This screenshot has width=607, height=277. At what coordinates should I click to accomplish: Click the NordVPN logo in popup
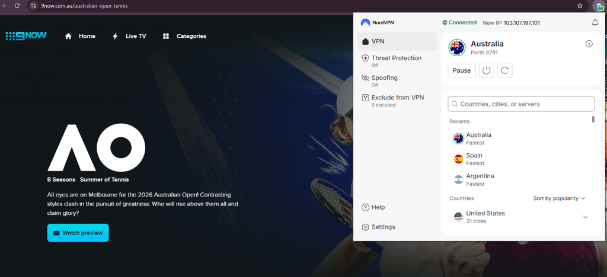click(378, 22)
